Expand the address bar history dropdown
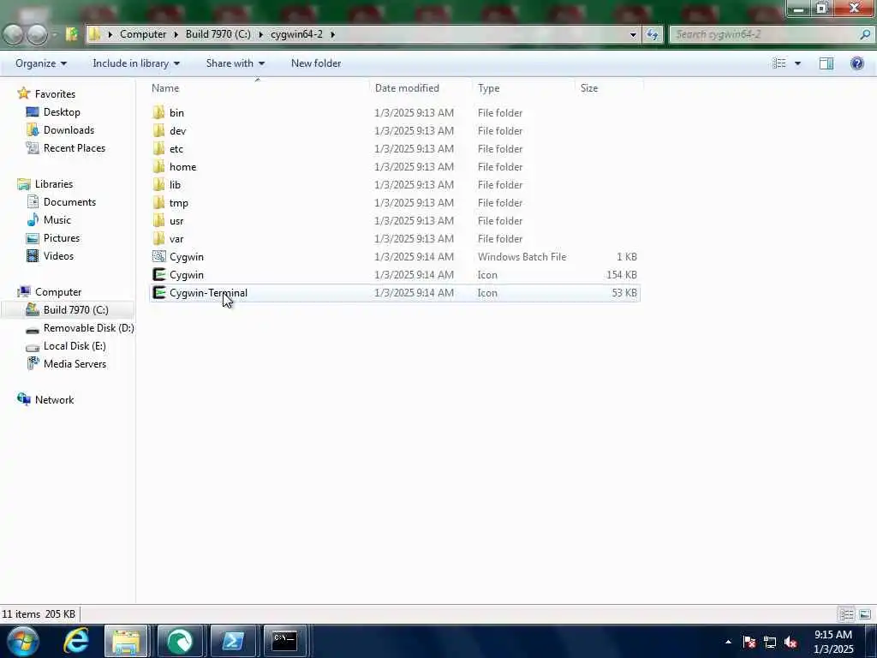 (633, 34)
